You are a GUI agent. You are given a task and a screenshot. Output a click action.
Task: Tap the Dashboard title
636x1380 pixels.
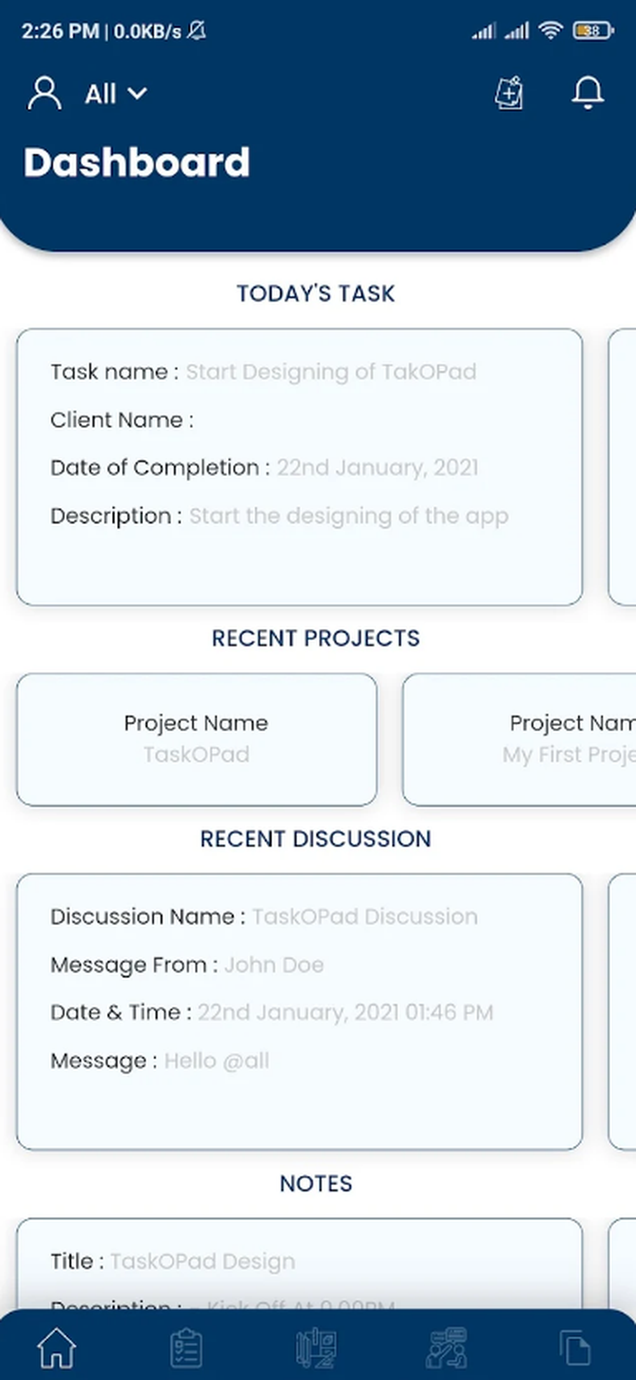point(137,162)
